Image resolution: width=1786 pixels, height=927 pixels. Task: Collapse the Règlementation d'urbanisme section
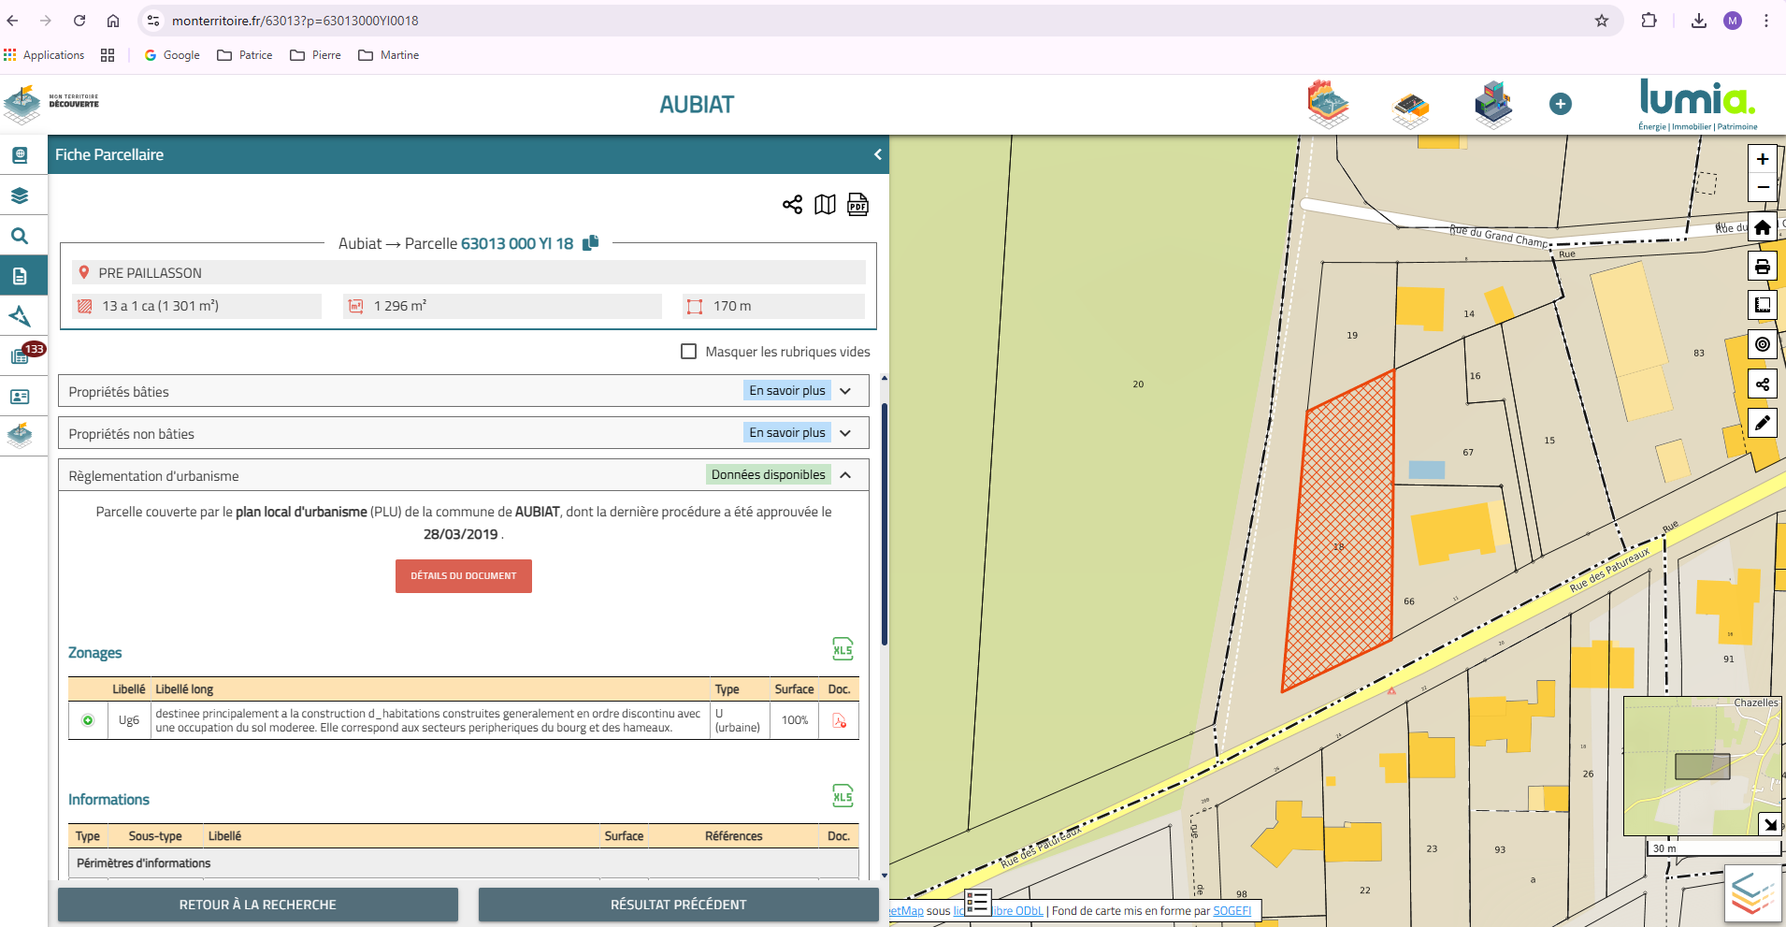tap(845, 475)
